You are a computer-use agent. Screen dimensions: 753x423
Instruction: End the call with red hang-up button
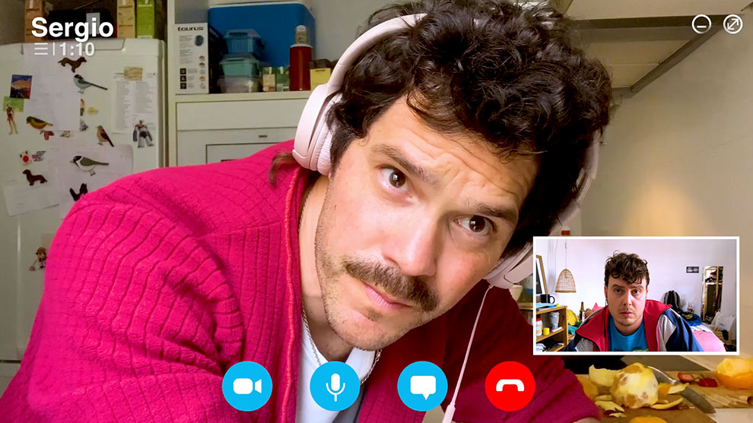click(510, 386)
